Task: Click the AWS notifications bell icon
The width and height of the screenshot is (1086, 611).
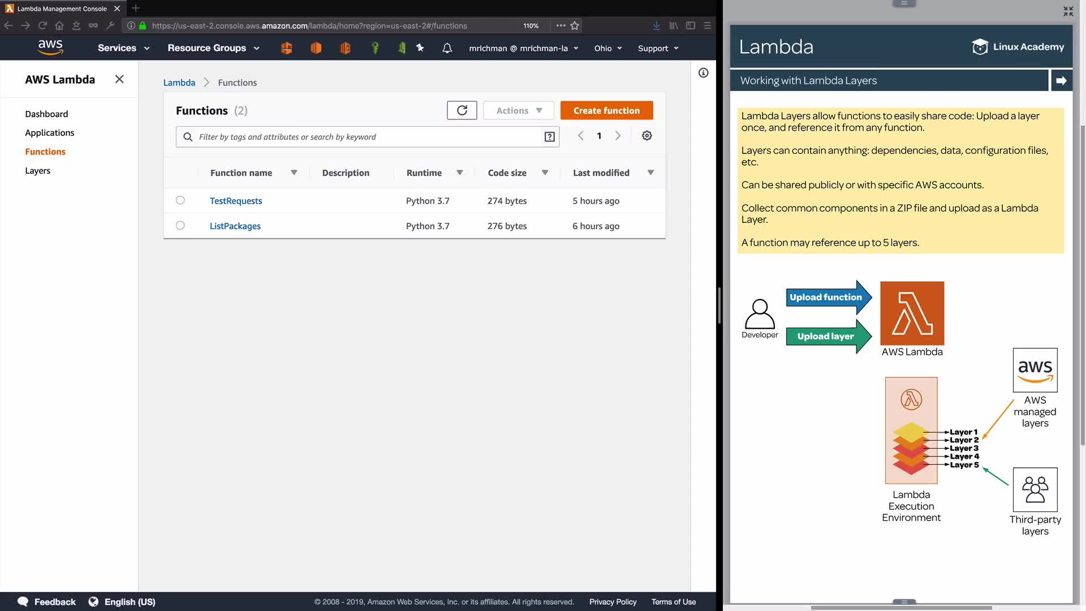Action: [447, 48]
